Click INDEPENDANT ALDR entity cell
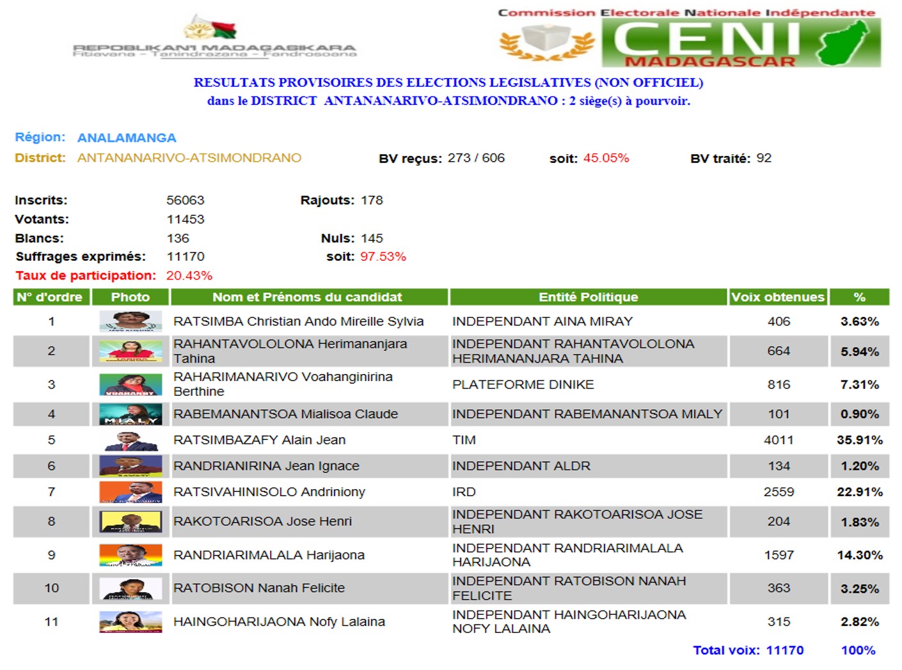 click(521, 466)
